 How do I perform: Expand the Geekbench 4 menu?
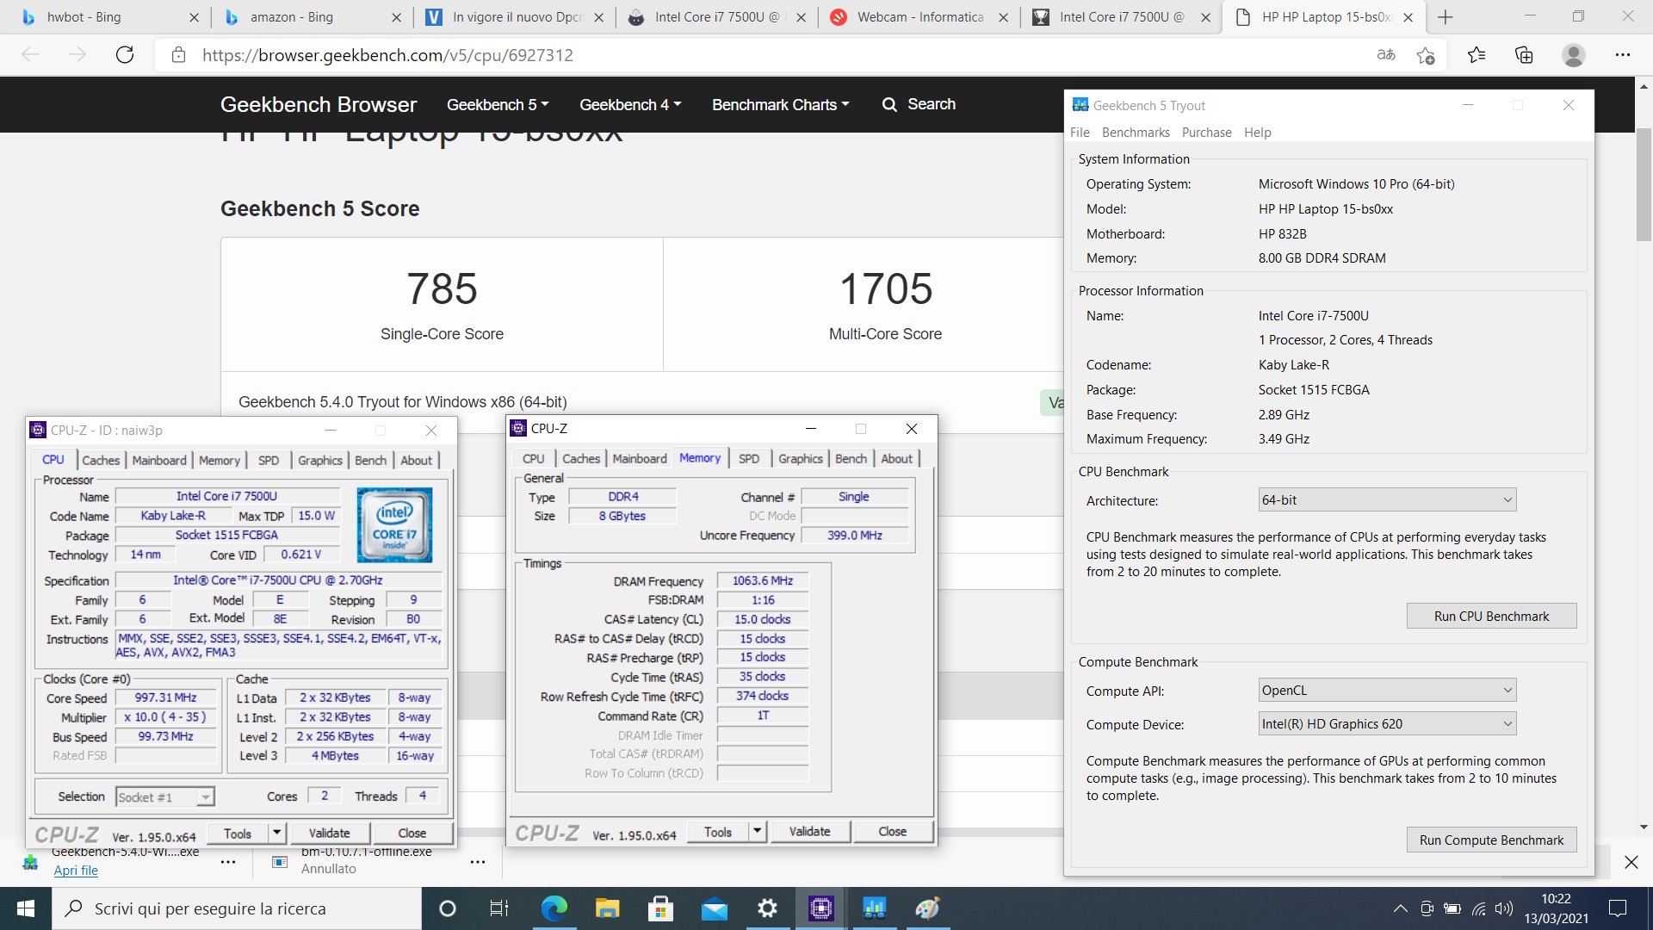[630, 104]
